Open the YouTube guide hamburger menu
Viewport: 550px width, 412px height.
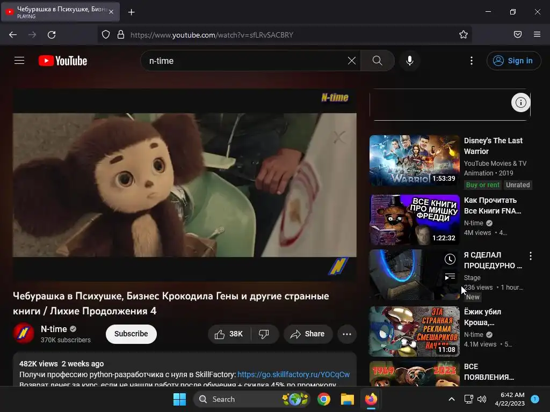click(x=19, y=61)
